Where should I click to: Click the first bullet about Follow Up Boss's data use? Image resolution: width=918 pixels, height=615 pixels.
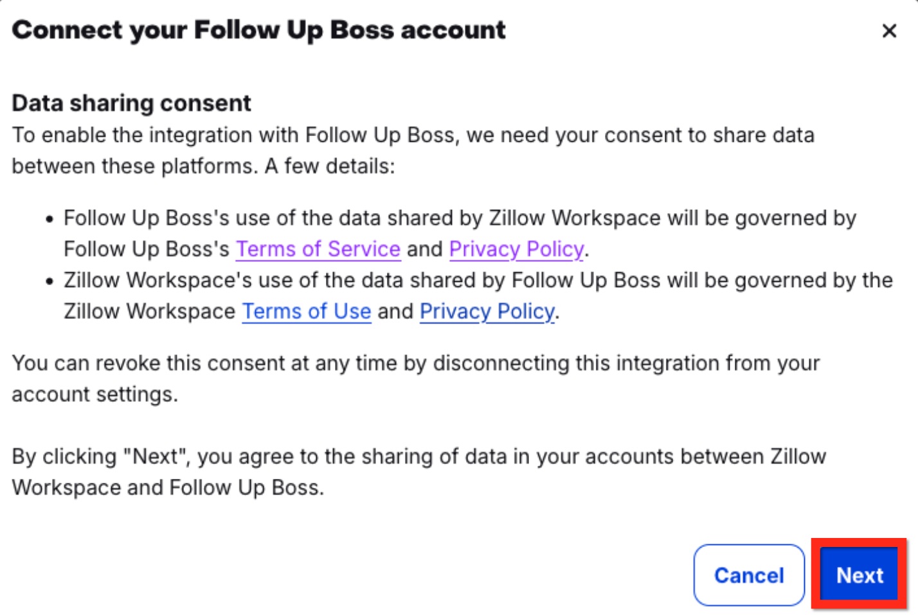click(459, 218)
